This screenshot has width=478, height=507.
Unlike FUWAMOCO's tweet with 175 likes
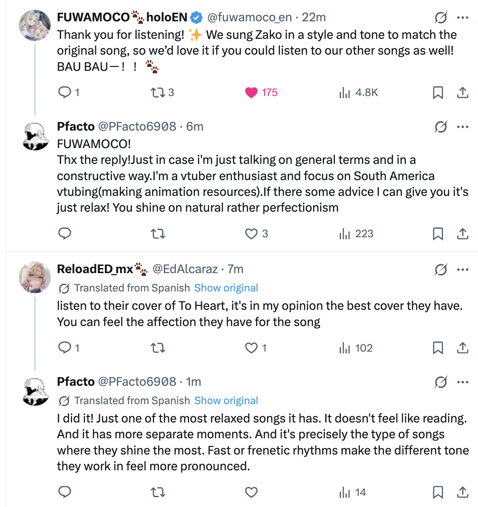coord(251,92)
